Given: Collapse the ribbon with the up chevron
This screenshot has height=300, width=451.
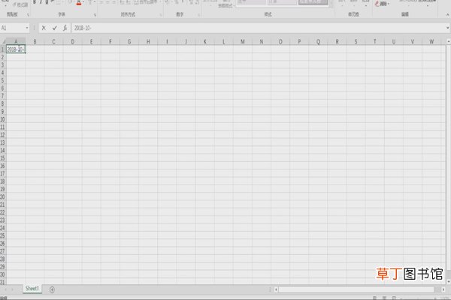Looking at the screenshot, I should point(447,15).
